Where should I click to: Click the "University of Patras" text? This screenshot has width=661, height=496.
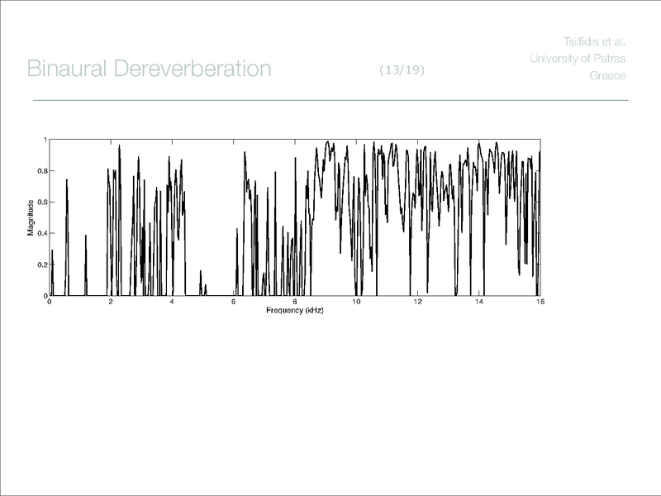pyautogui.click(x=578, y=58)
